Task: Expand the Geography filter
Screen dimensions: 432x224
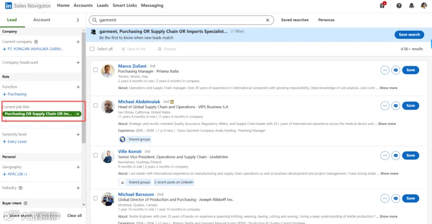Action: 78,167
